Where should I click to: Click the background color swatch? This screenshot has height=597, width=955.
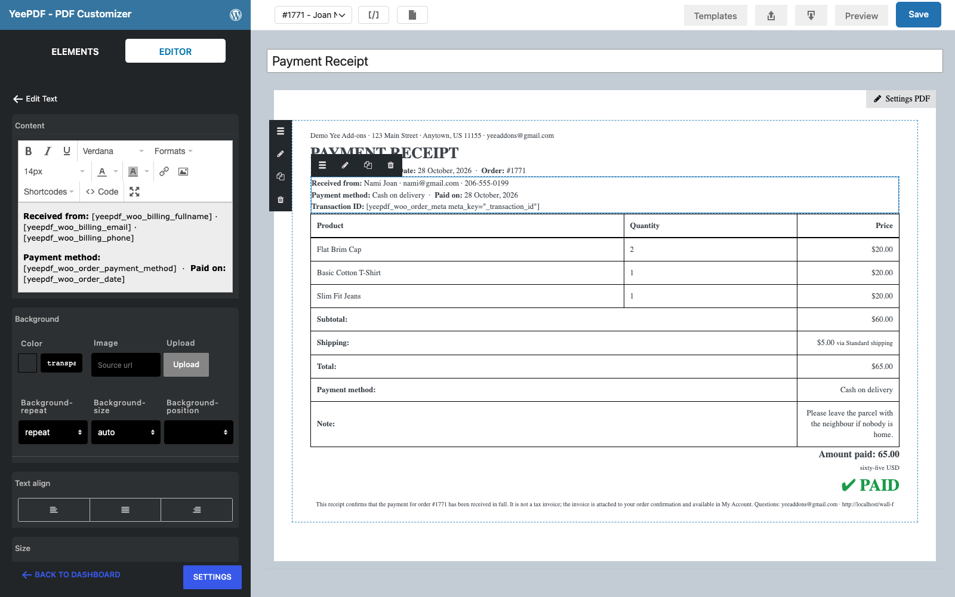pos(27,363)
